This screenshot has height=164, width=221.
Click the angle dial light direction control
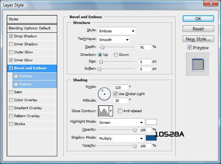click(x=104, y=94)
